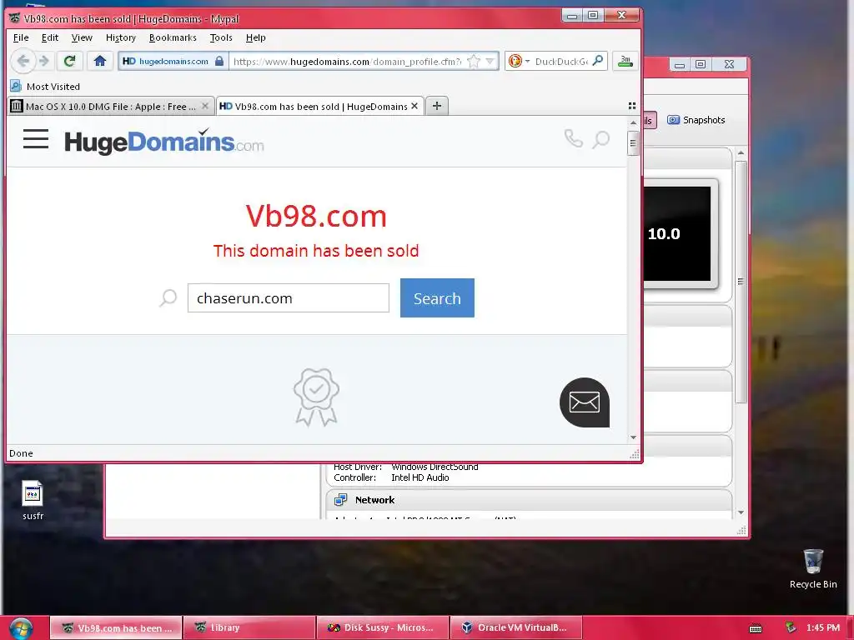The image size is (854, 640).
Task: Click the system tray icon beside the 1:45 PM clock
Action: tap(791, 627)
